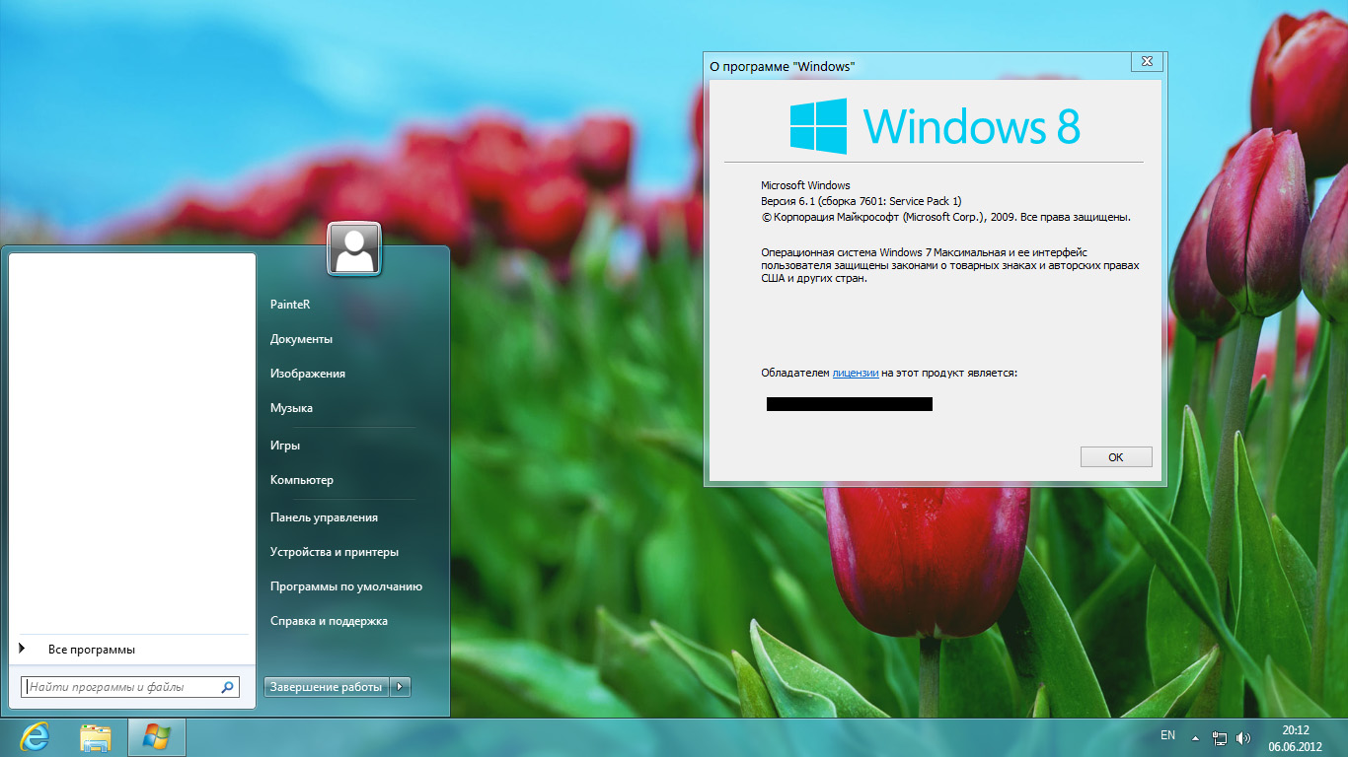Screen dimensions: 1348x757
Task: Close the О программе Windows dialog
Action: click(1147, 61)
